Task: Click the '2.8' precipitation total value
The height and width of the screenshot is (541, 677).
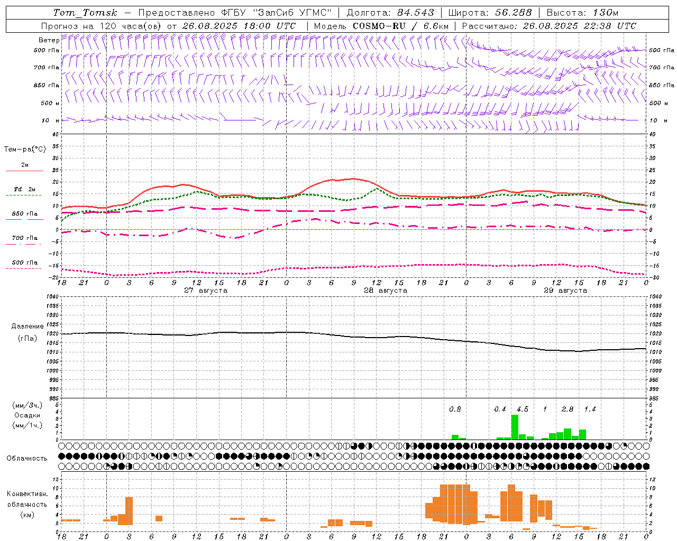Action: pyautogui.click(x=568, y=409)
